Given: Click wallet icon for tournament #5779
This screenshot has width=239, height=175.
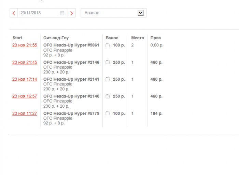Looking at the screenshot, I should pyautogui.click(x=108, y=113).
